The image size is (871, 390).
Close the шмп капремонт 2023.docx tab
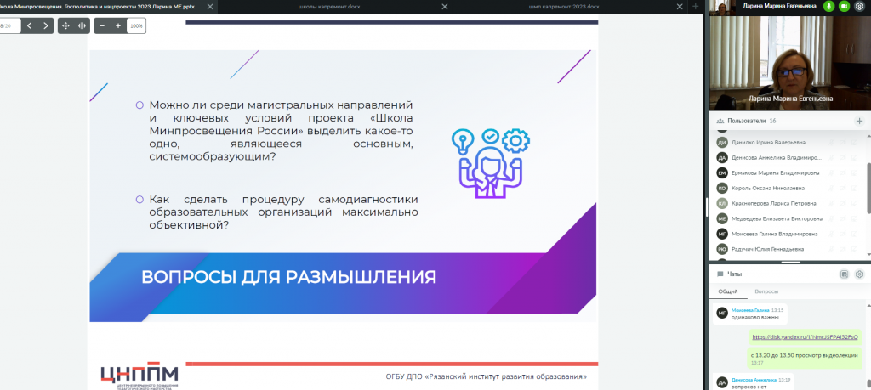point(680,6)
